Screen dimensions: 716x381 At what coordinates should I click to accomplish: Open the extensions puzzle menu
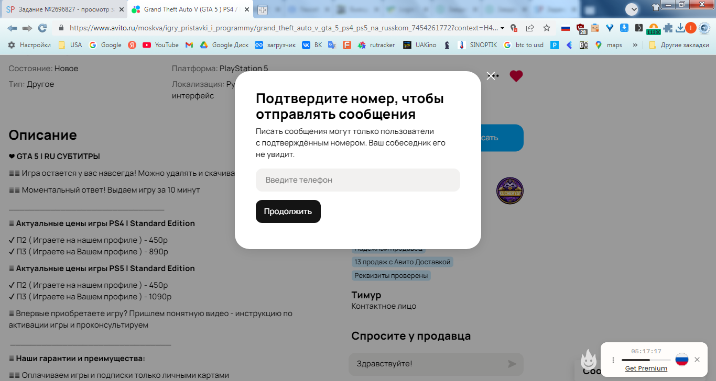(x=668, y=28)
